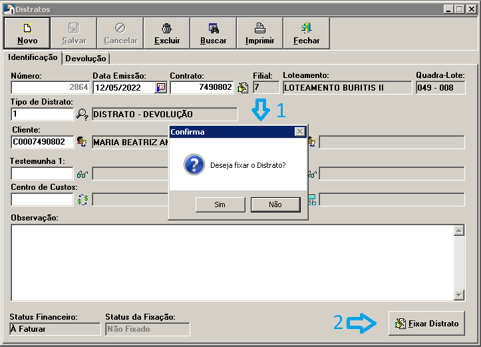Click Observação scrollbar down arrow
The width and height of the screenshot is (481, 347).
458,294
